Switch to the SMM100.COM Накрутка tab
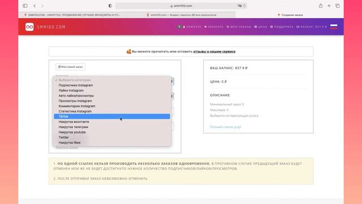Image resolution: width=362 pixels, height=204 pixels. click(x=73, y=15)
